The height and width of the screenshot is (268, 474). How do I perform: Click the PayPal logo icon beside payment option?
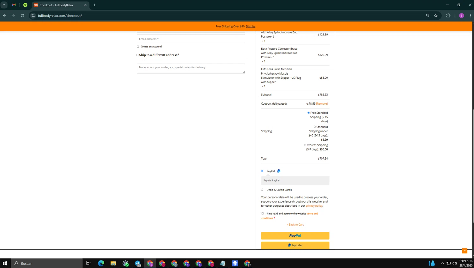[x=279, y=171]
